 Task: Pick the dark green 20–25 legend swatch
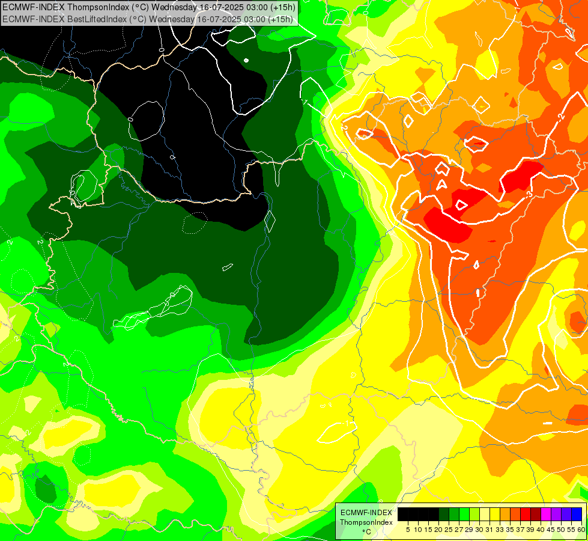click(x=444, y=514)
